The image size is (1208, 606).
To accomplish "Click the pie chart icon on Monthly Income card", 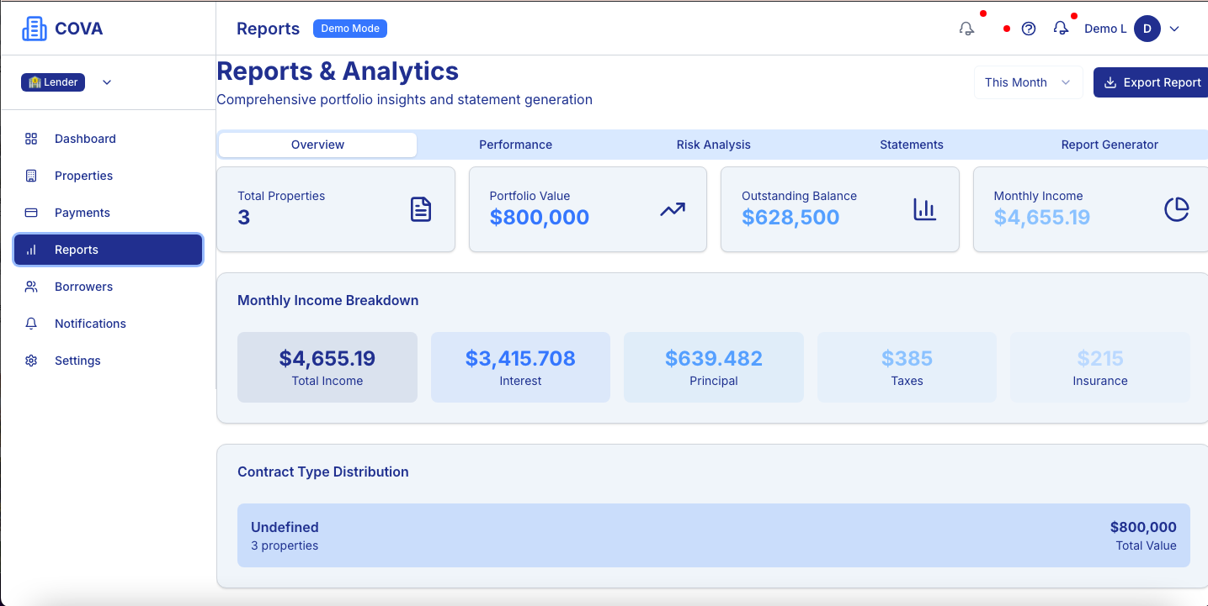I will [1176, 209].
